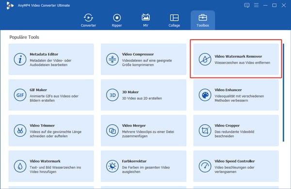Open the feedback chat icon in title bar
291x189 pixels.
(x=247, y=5)
